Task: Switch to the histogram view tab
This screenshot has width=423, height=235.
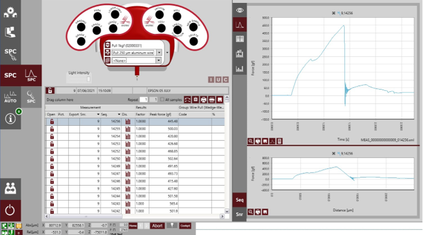Action: 239,53
